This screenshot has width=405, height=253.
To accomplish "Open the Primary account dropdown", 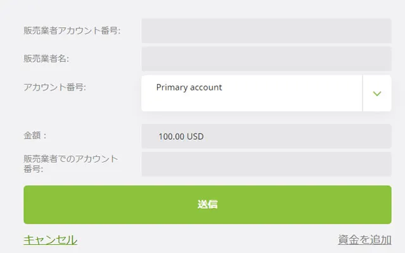I will pyautogui.click(x=266, y=94).
